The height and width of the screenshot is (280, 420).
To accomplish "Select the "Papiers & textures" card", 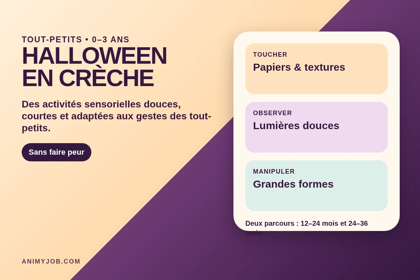I will (x=316, y=69).
